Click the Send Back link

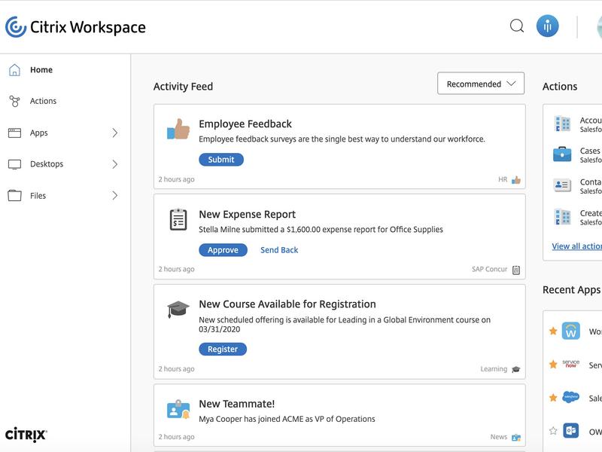point(279,250)
